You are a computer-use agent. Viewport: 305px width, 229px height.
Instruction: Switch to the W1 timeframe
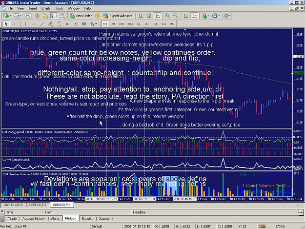pos(163,24)
